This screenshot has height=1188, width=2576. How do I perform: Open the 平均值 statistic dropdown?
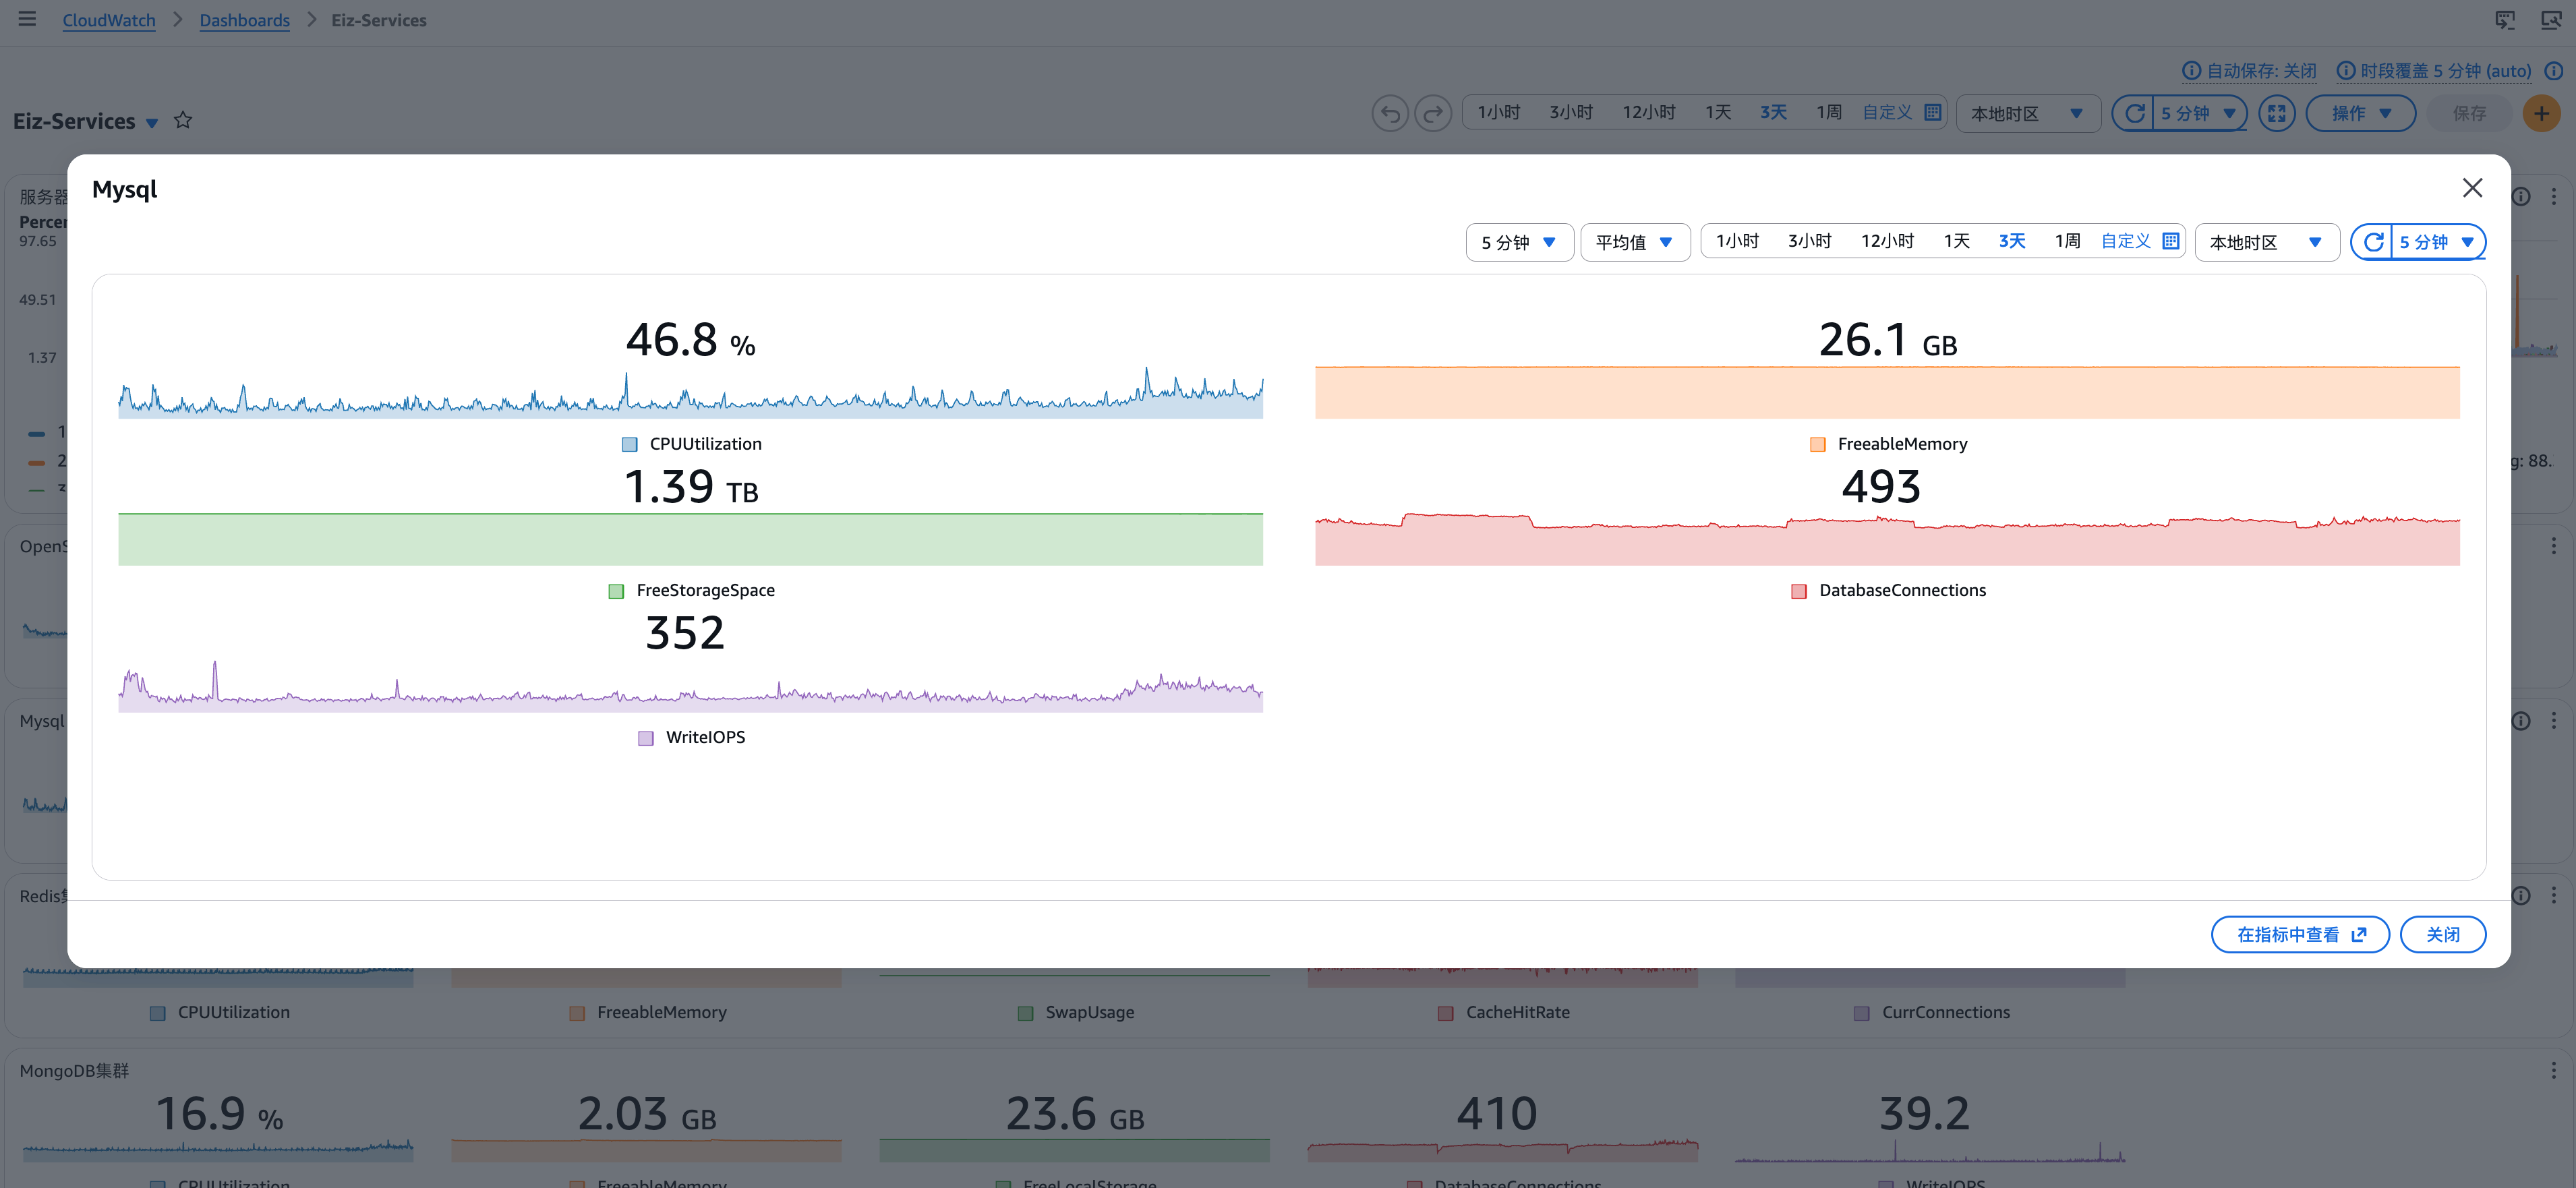[1635, 242]
